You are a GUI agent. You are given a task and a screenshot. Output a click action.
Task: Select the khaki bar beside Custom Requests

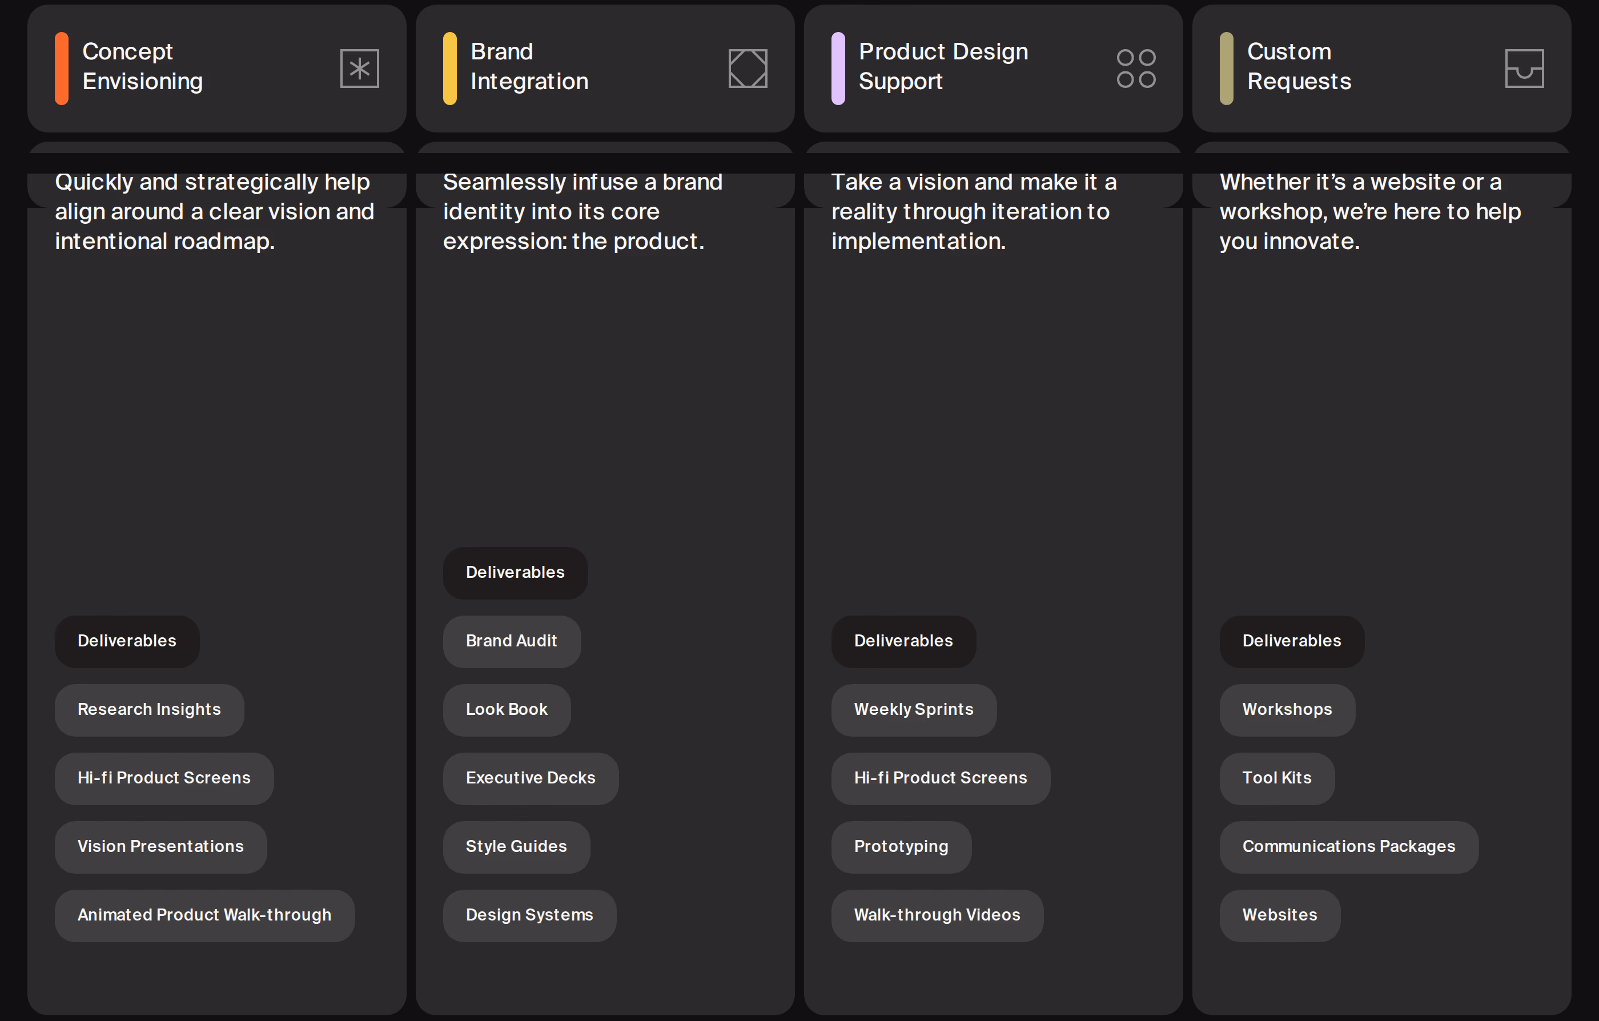(1227, 69)
